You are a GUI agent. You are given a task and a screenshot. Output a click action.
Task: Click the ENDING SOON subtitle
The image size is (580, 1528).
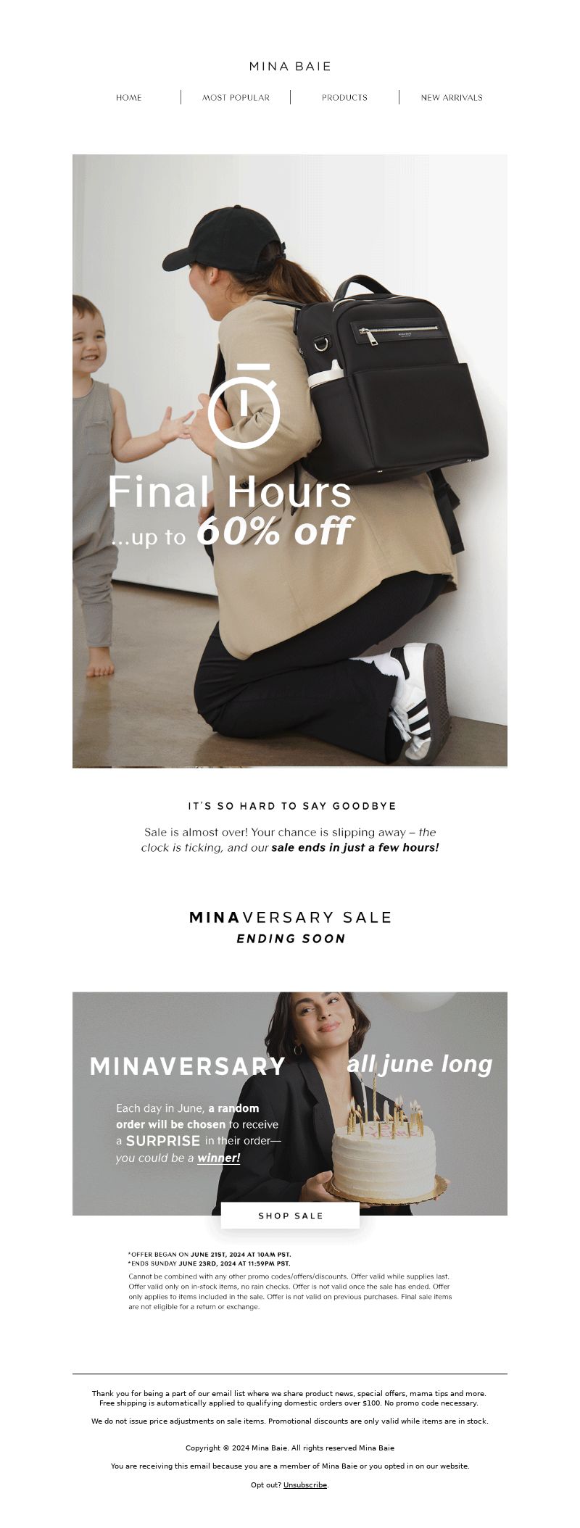click(291, 939)
